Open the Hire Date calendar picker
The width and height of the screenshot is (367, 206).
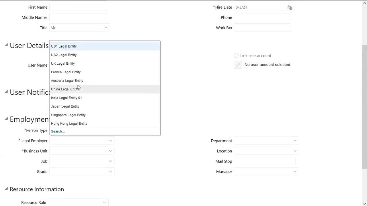click(290, 7)
